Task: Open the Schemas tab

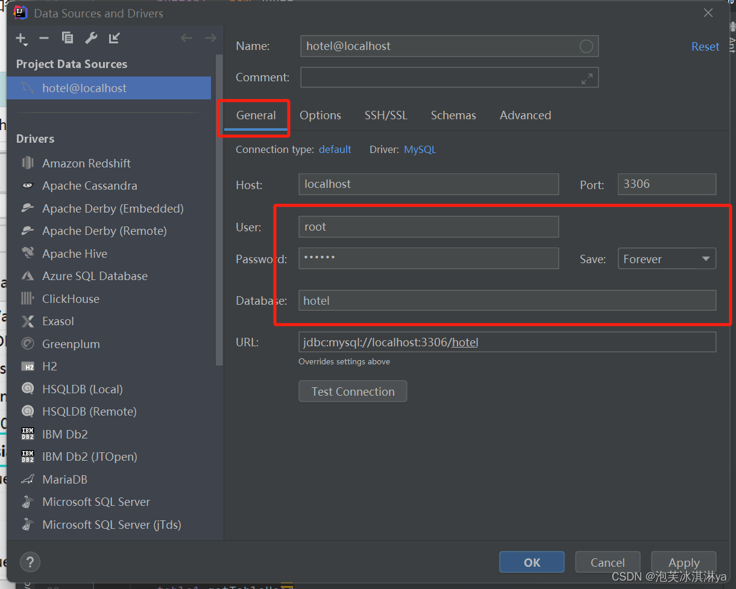Action: [x=453, y=115]
